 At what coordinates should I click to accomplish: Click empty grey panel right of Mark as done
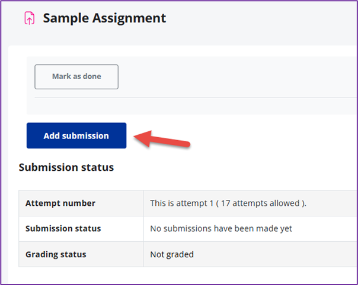coord(237,77)
